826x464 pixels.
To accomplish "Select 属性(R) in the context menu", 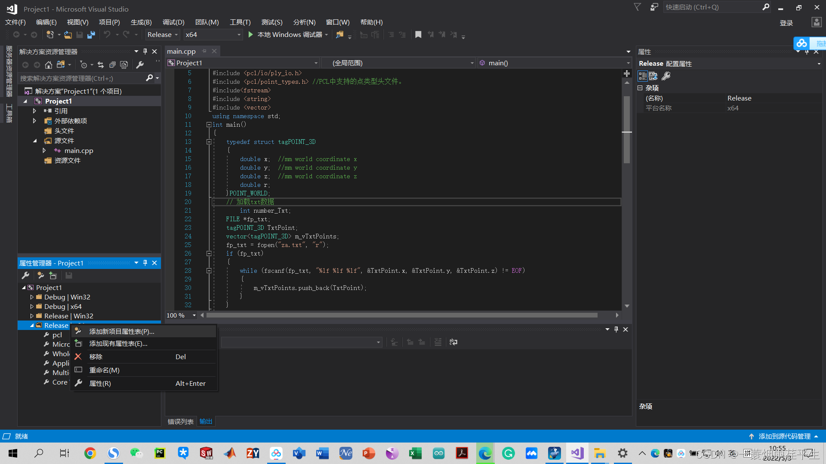I will click(144, 383).
